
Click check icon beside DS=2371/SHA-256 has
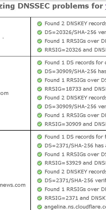(39, 146)
